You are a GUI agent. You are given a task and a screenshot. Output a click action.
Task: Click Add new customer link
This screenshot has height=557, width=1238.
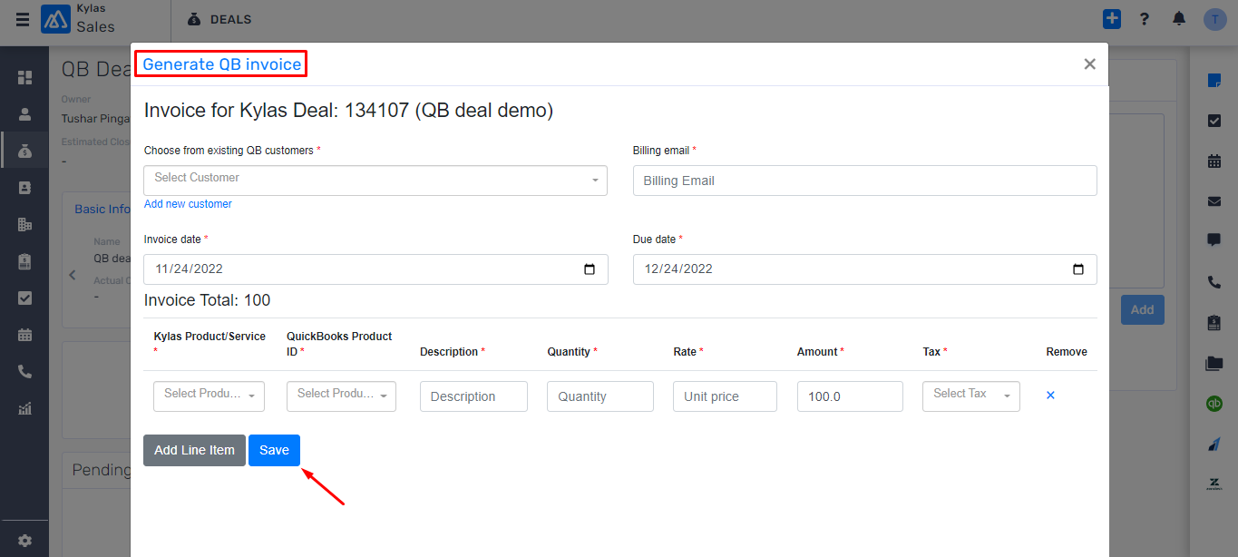coord(188,204)
